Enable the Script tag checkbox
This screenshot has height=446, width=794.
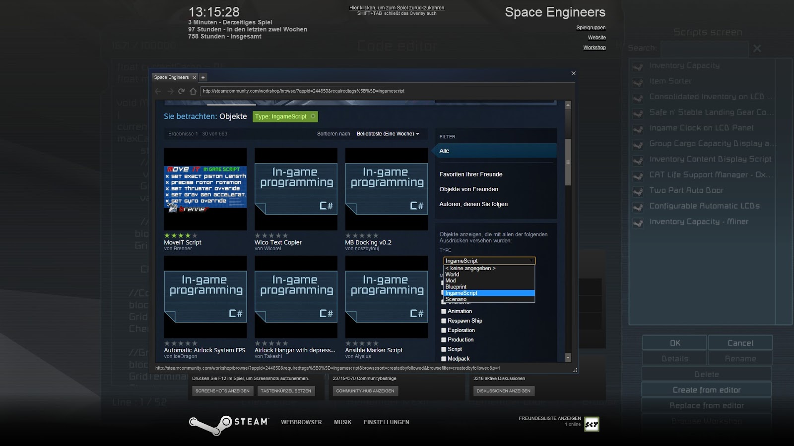[x=444, y=349]
